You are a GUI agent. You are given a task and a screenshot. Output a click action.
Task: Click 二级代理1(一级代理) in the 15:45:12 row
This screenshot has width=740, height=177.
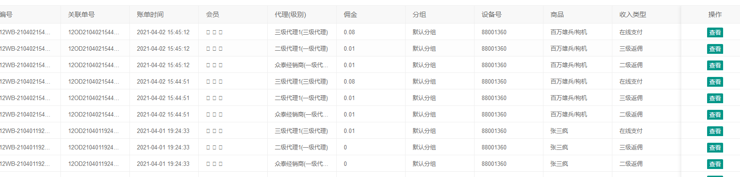[x=301, y=49]
